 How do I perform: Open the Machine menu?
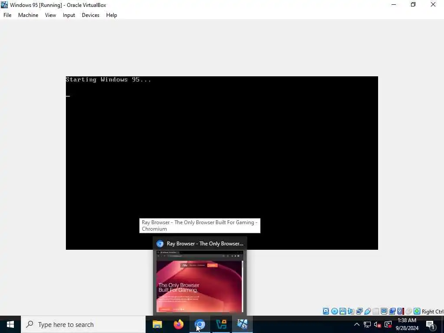pos(28,15)
